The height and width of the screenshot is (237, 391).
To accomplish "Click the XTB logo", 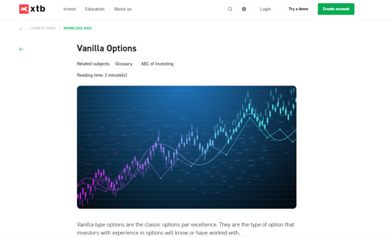I will [x=32, y=9].
